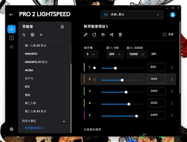Select the RTS preset from the list

click(x=27, y=87)
